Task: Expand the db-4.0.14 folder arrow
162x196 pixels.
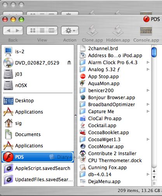Action: 148,175
